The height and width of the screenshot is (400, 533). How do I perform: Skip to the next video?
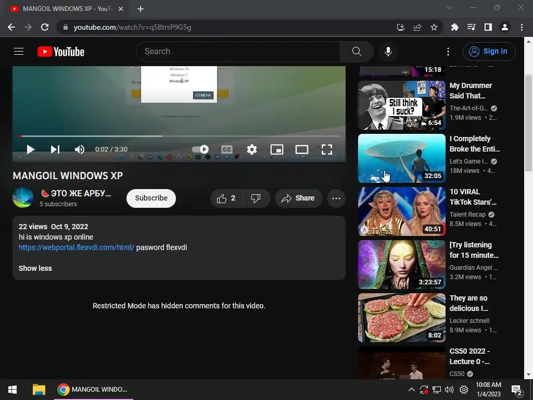[x=55, y=149]
